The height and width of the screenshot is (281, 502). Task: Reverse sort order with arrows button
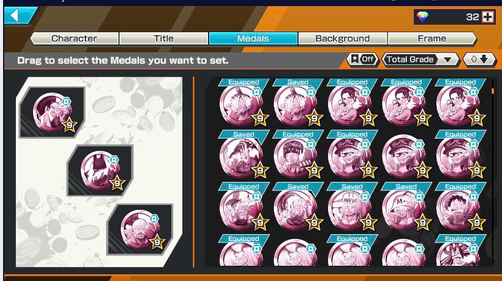[x=479, y=60]
